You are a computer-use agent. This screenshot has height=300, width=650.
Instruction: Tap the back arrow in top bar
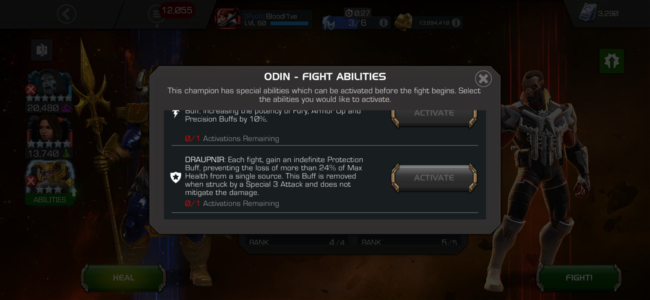click(x=66, y=14)
